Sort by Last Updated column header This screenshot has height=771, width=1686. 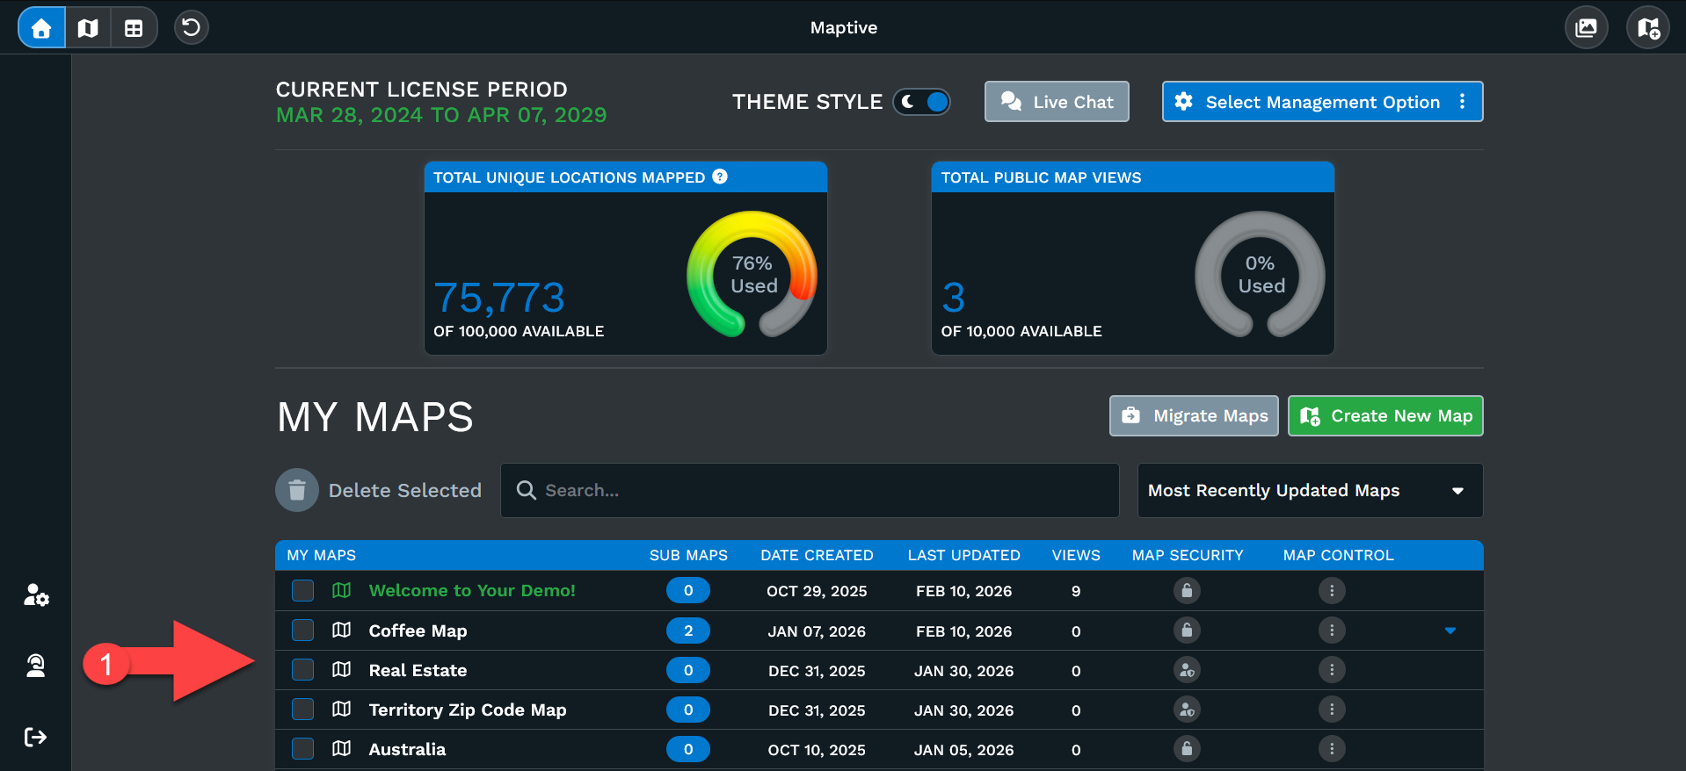(x=963, y=555)
